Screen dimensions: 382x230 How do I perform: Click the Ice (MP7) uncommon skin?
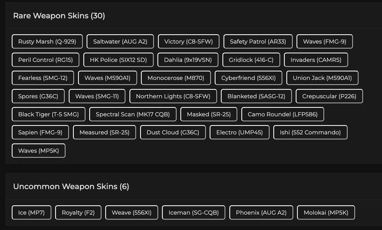[x=31, y=212]
